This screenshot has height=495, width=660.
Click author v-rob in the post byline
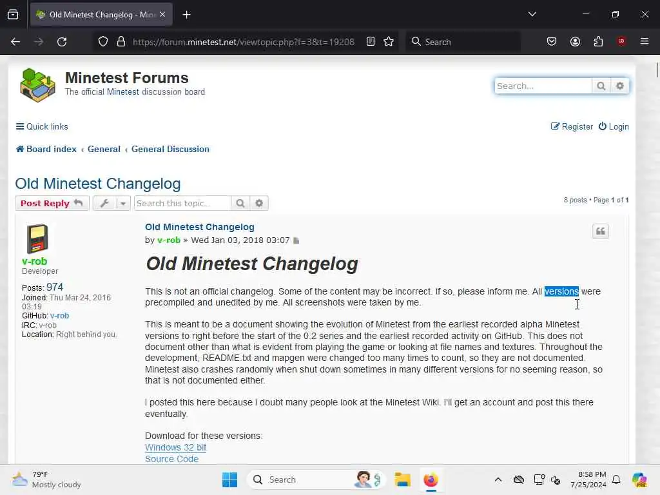click(x=169, y=240)
